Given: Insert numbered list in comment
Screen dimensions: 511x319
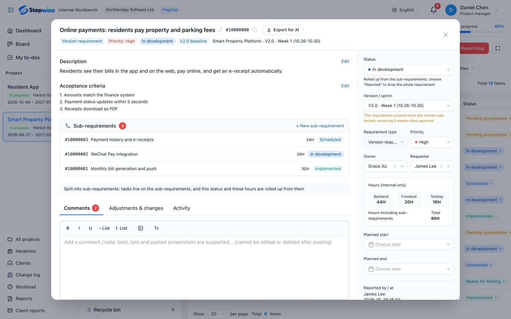Looking at the screenshot, I should point(121,228).
